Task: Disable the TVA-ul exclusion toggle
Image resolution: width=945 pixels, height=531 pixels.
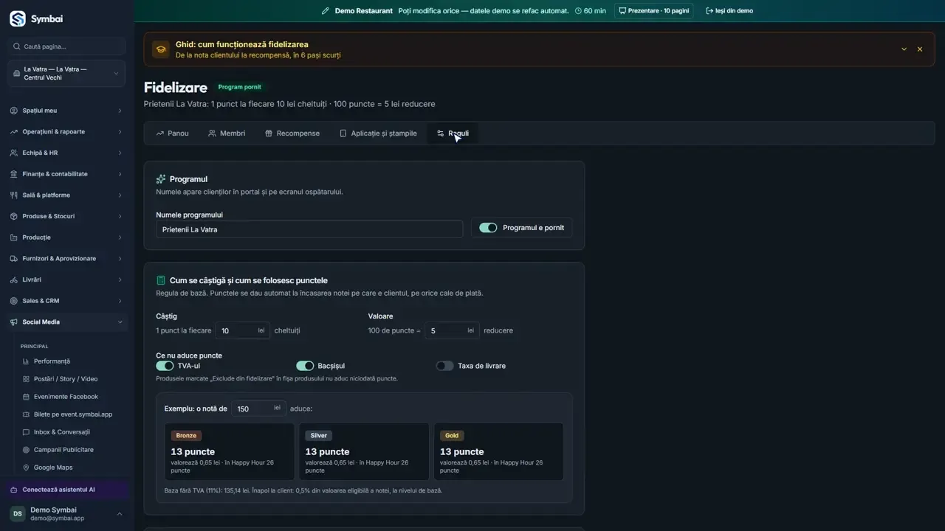Action: (x=165, y=366)
